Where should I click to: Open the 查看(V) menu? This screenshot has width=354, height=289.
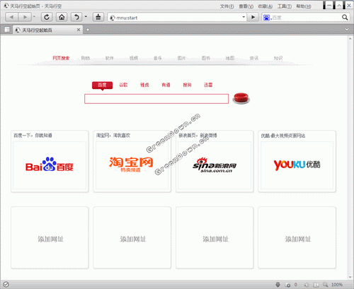pos(246,6)
